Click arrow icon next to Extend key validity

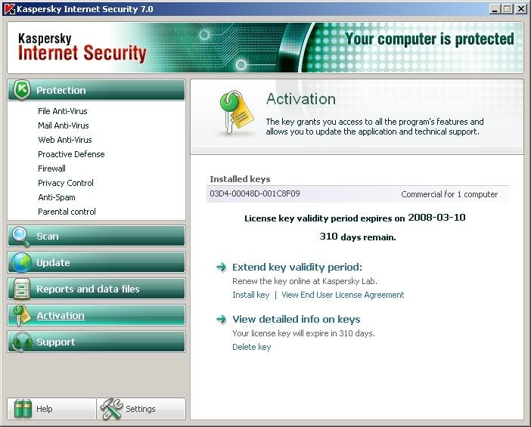point(222,268)
